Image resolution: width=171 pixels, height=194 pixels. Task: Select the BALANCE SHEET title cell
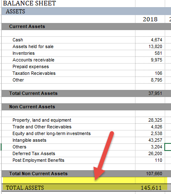tap(29, 3)
